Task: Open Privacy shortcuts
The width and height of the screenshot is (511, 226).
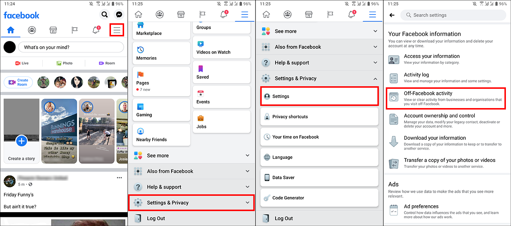Action: pyautogui.click(x=319, y=117)
